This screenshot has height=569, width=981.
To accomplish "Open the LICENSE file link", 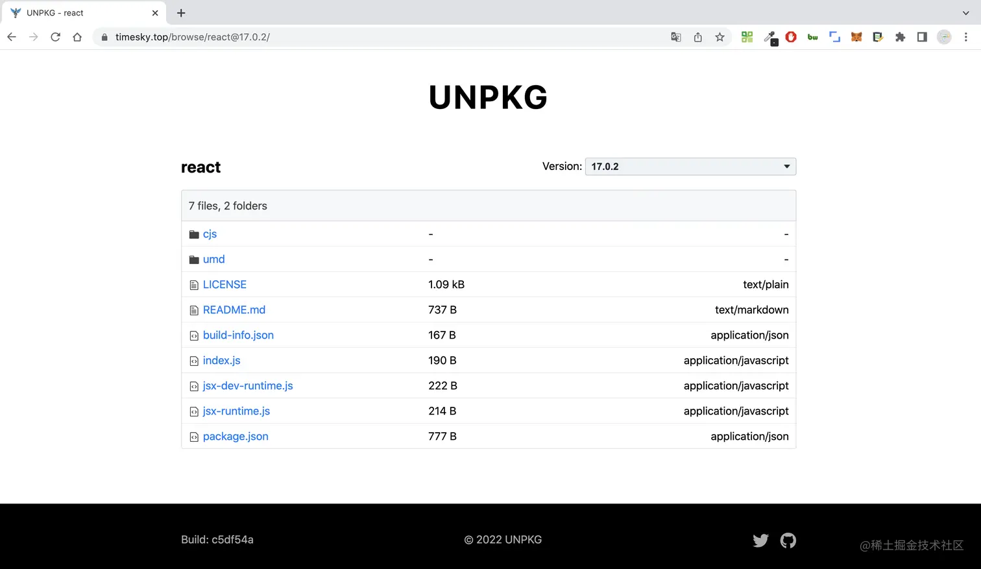I will click(x=224, y=285).
